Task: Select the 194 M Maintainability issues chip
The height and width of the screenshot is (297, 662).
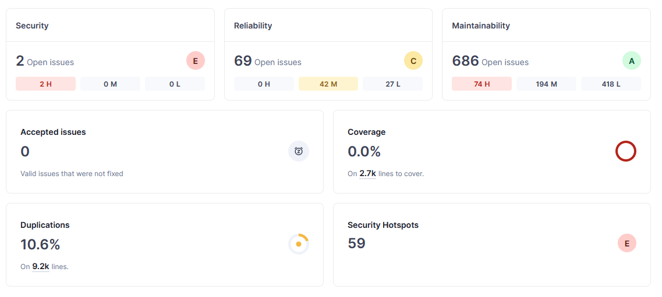Action: [x=546, y=84]
